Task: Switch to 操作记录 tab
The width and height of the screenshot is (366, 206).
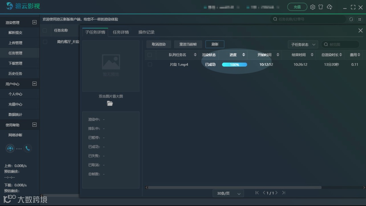Action: coord(146,32)
